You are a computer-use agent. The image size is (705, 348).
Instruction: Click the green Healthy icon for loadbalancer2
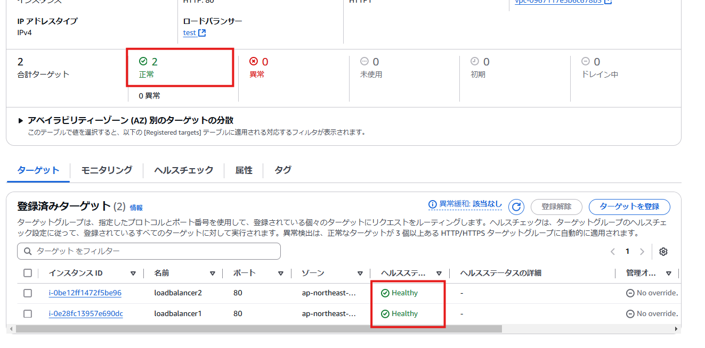pyautogui.click(x=385, y=293)
